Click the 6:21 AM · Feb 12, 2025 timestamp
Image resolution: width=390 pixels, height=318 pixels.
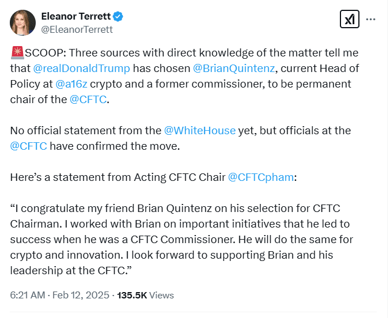coord(60,296)
